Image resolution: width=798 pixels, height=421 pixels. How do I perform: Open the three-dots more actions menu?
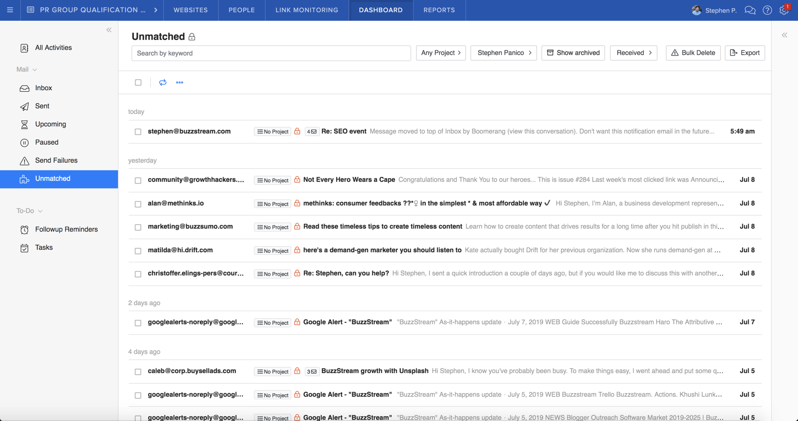coord(179,83)
